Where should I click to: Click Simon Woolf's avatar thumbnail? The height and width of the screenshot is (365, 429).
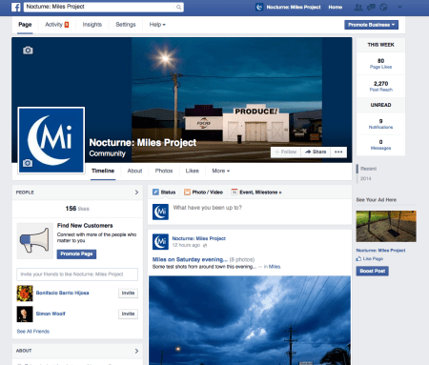[x=25, y=314]
